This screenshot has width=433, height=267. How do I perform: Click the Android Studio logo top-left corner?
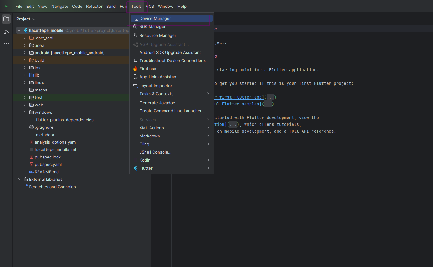pyautogui.click(x=6, y=6)
